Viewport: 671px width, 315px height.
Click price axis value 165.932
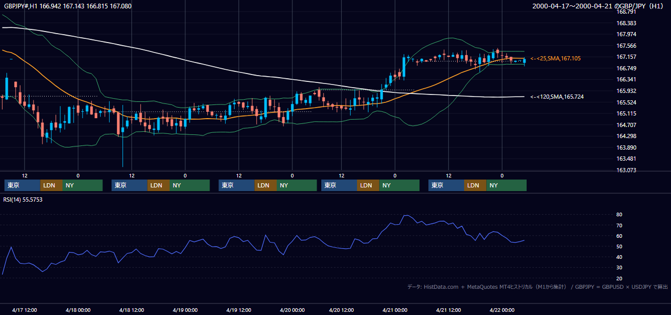626,91
